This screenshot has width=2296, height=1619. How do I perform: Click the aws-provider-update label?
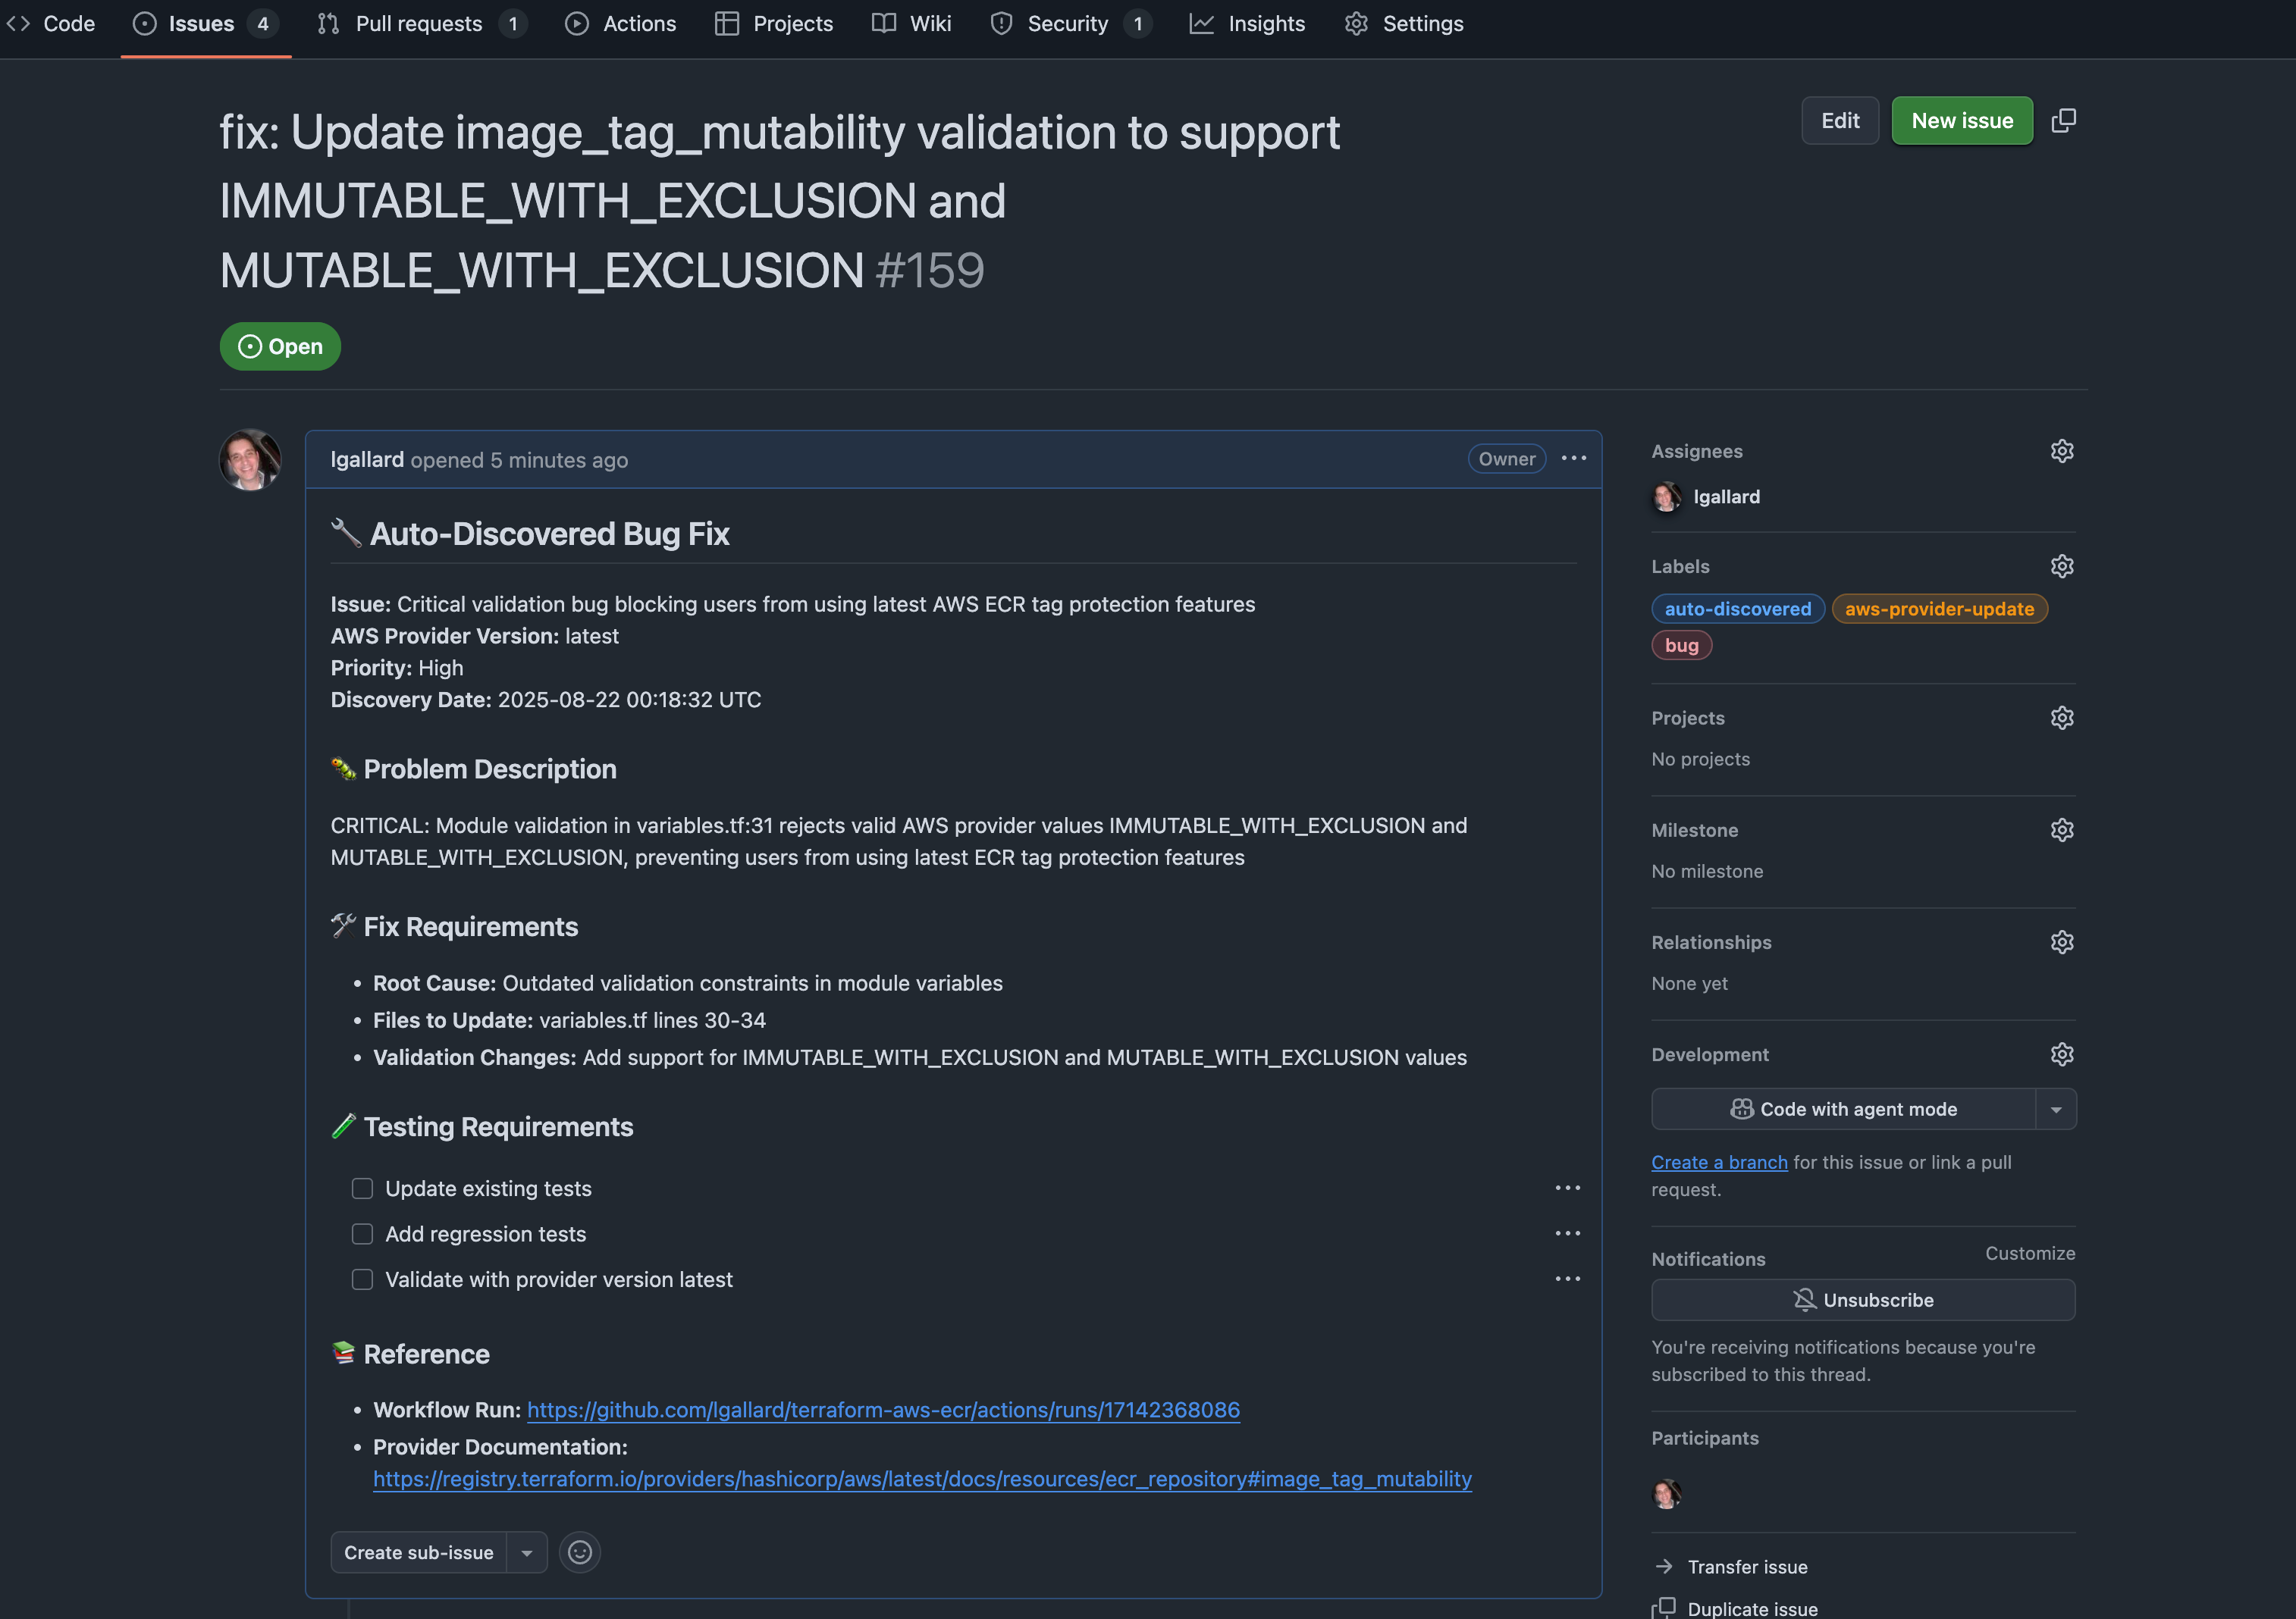[1940, 609]
